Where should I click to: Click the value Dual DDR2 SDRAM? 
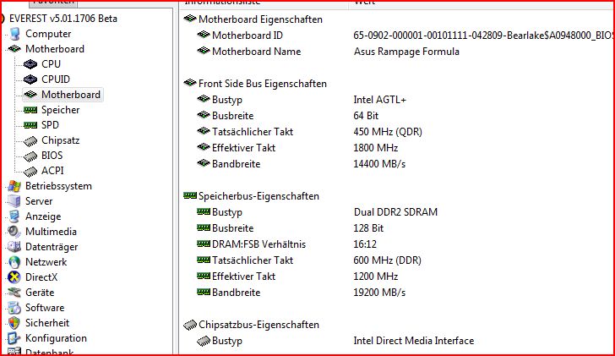point(395,212)
